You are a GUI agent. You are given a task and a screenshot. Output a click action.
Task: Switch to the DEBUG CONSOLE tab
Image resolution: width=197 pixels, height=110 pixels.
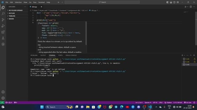click(x=71, y=55)
